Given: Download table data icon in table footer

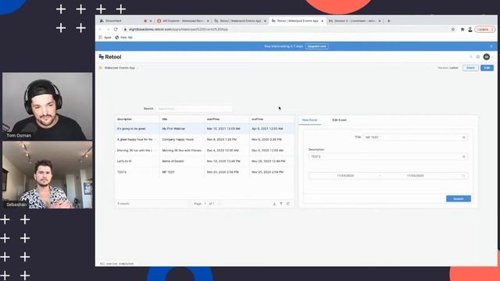Looking at the screenshot, I should 274,204.
